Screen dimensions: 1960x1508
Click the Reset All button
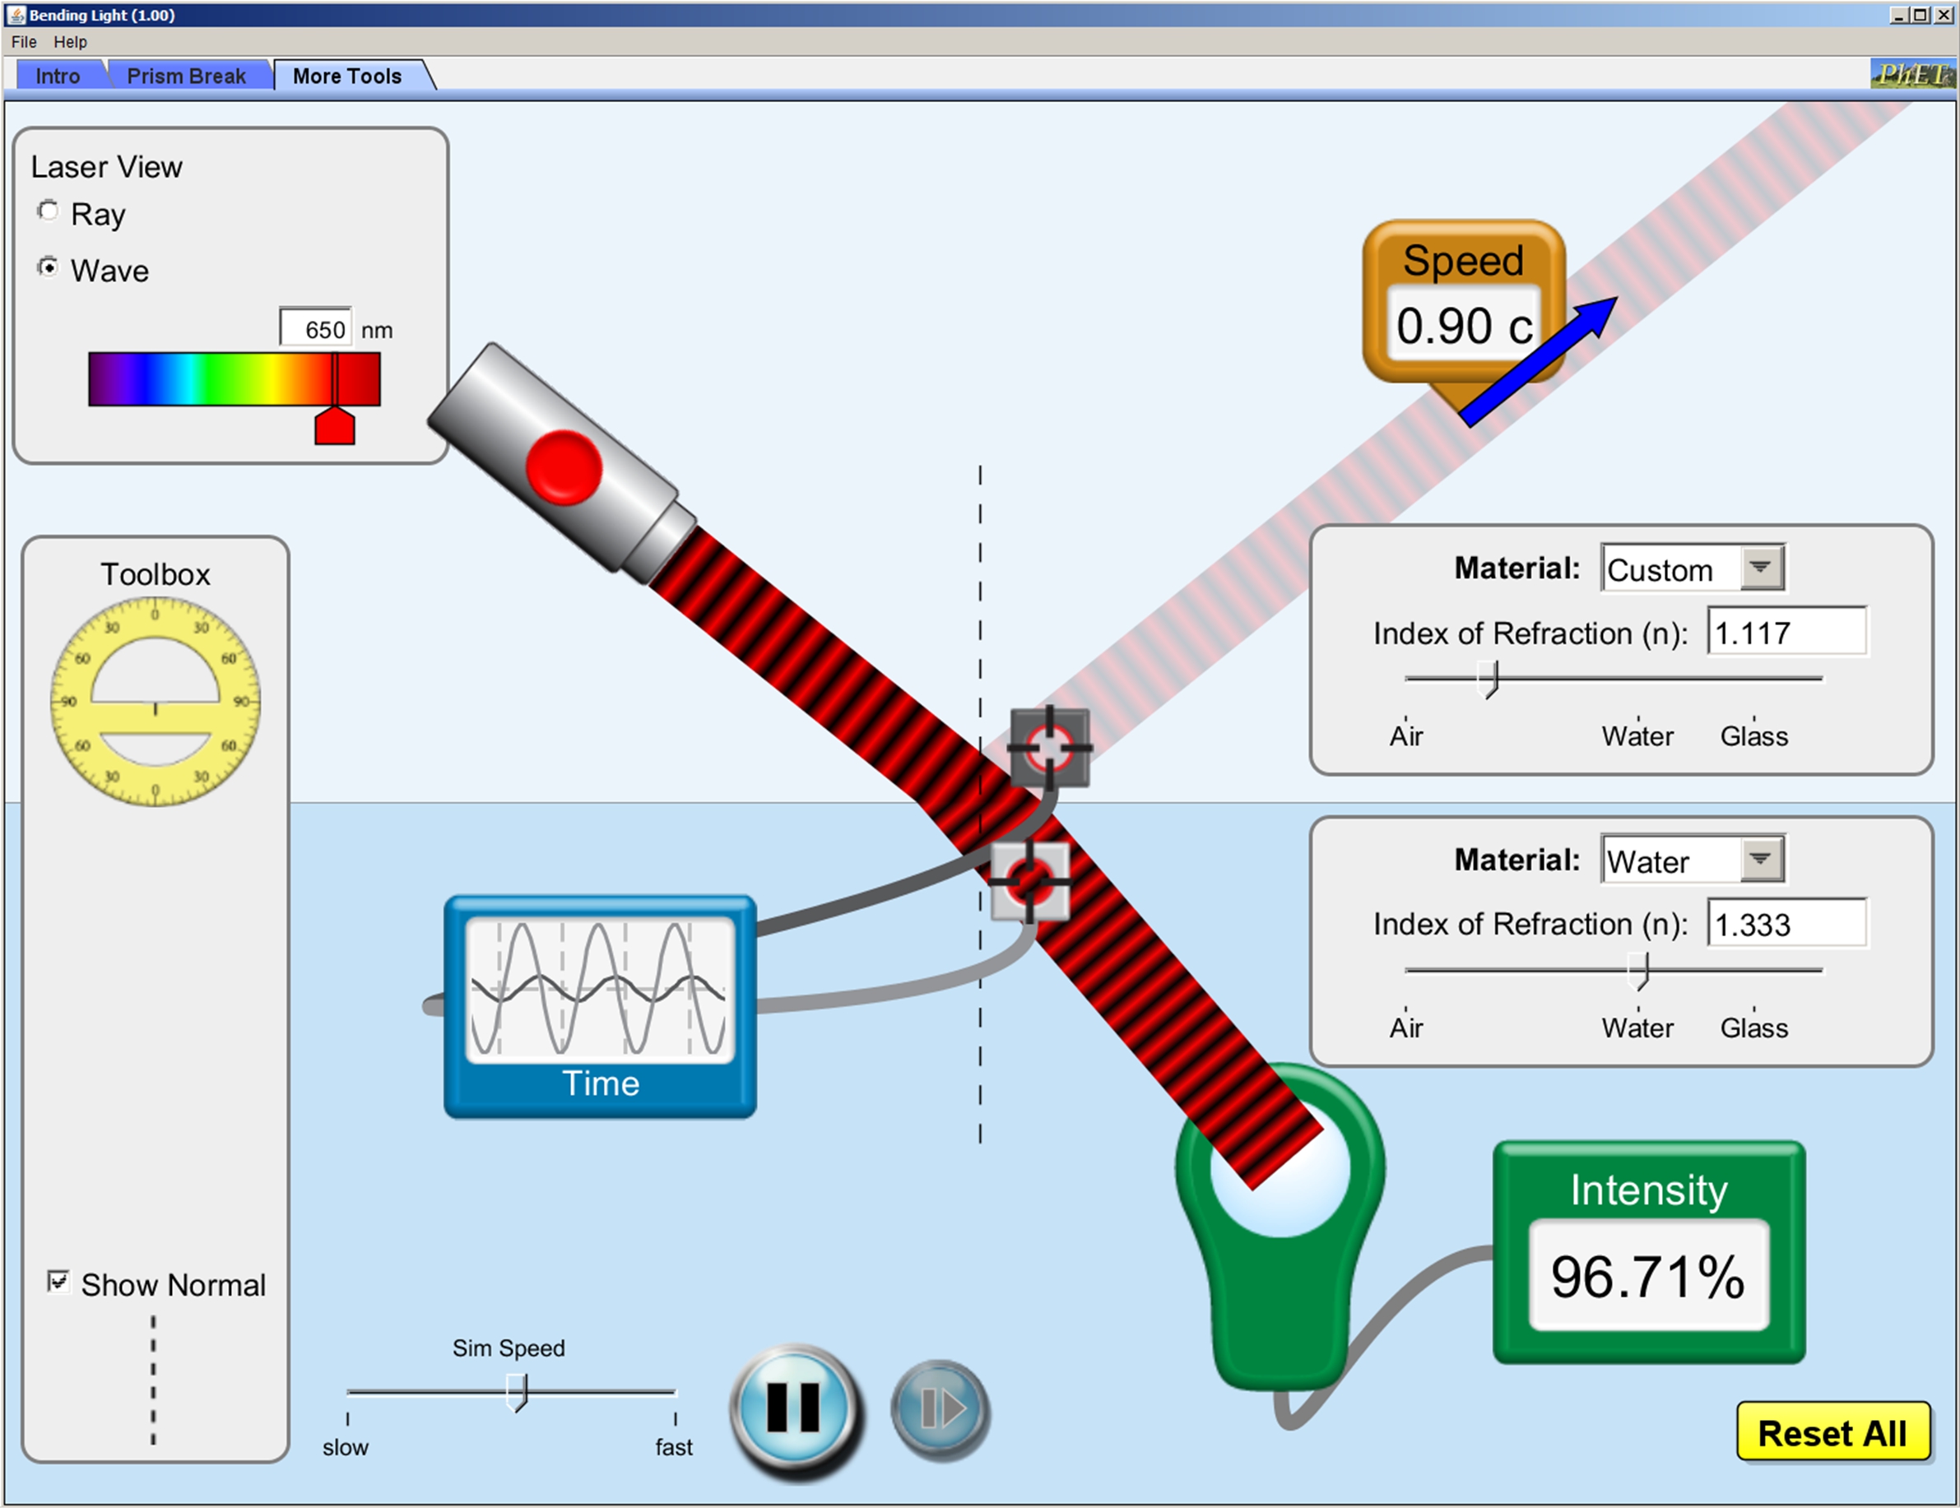[1832, 1432]
